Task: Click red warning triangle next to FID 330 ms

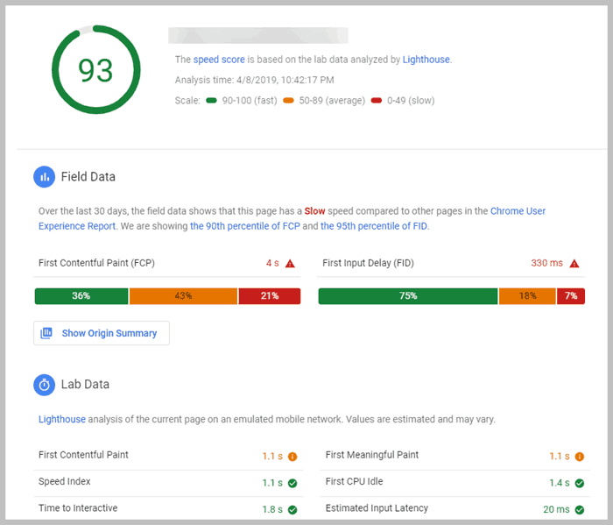Action: tap(574, 263)
